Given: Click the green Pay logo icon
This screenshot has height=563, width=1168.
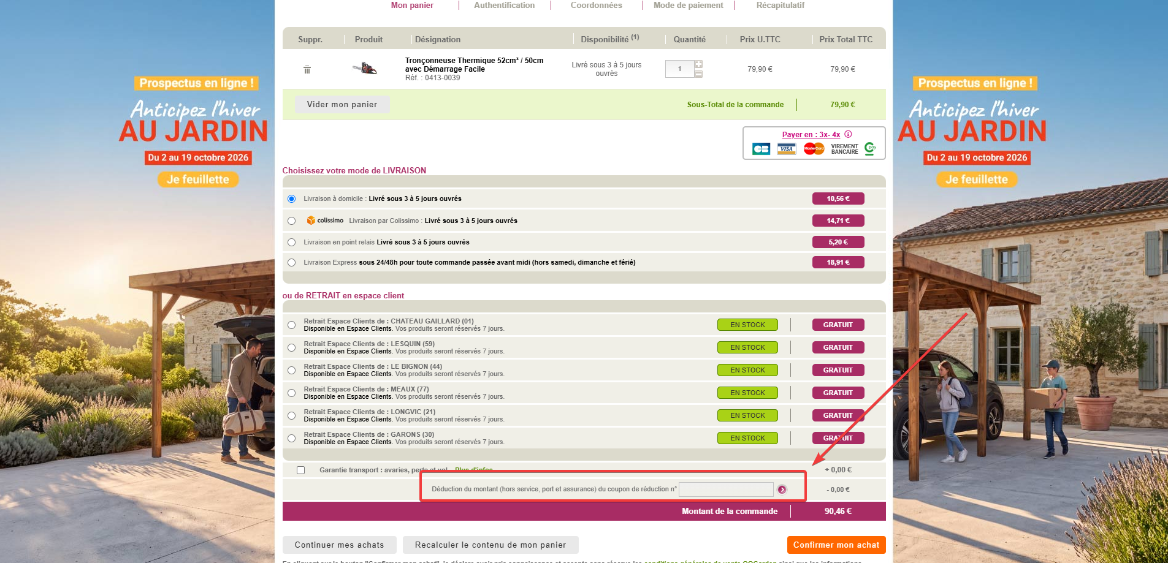Looking at the screenshot, I should tap(870, 148).
